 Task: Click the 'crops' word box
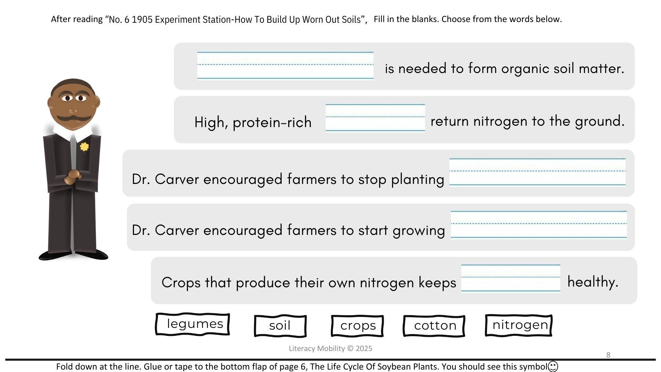(x=357, y=325)
